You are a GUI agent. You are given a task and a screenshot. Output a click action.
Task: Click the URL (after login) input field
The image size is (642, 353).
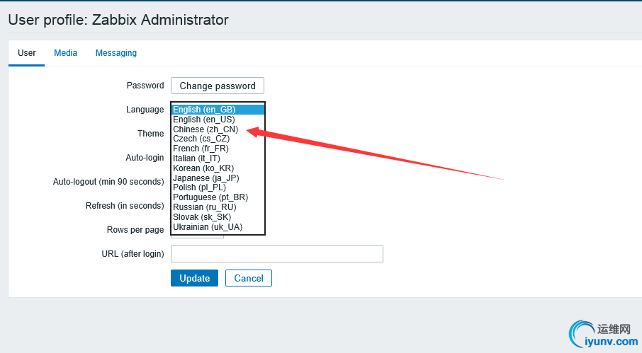pyautogui.click(x=277, y=254)
